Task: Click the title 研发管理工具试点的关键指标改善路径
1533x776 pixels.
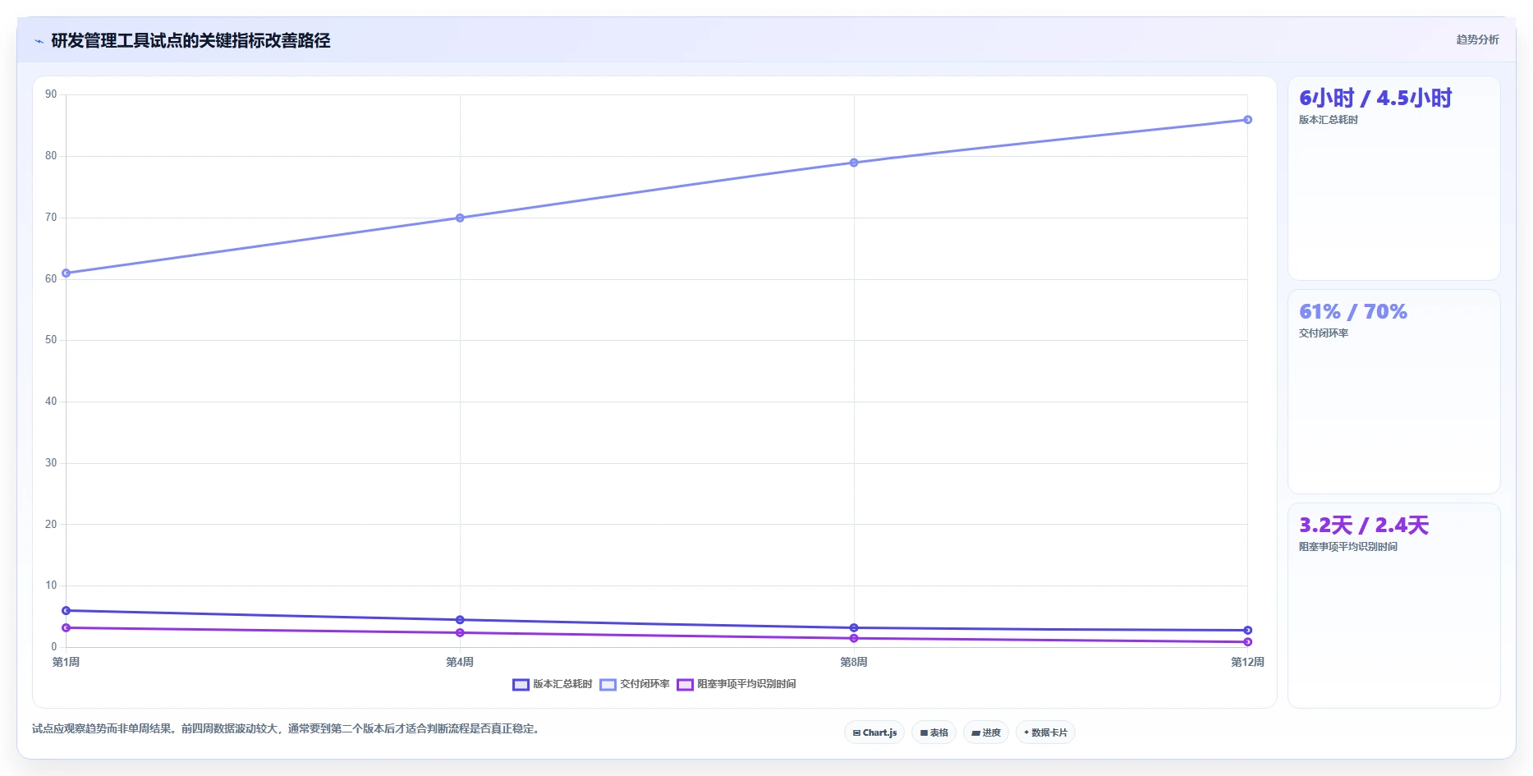Action: (x=190, y=41)
